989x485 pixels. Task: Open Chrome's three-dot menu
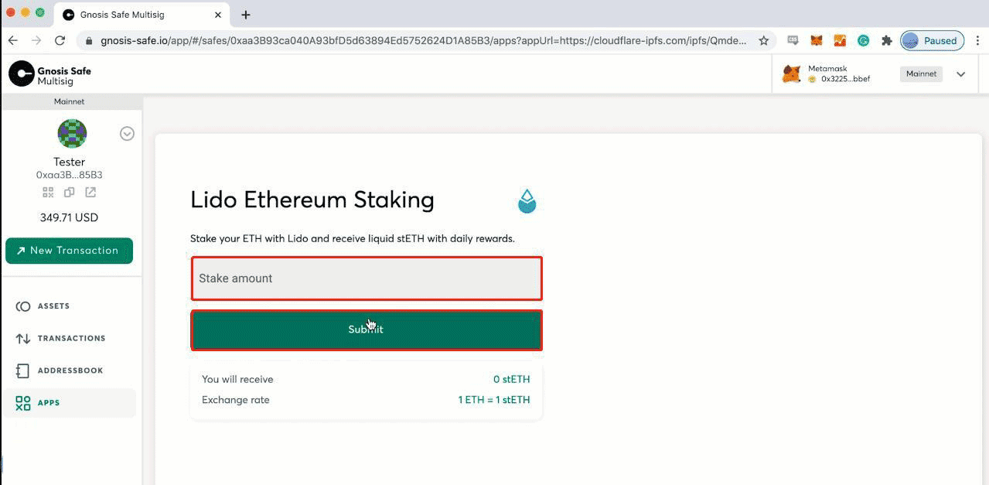[977, 40]
